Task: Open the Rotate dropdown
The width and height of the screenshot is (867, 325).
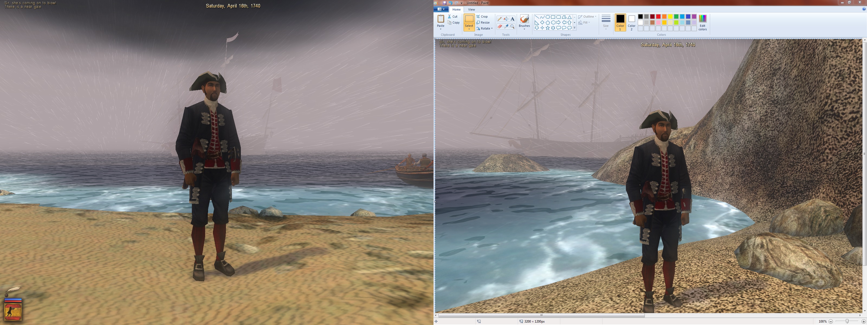Action: 484,29
